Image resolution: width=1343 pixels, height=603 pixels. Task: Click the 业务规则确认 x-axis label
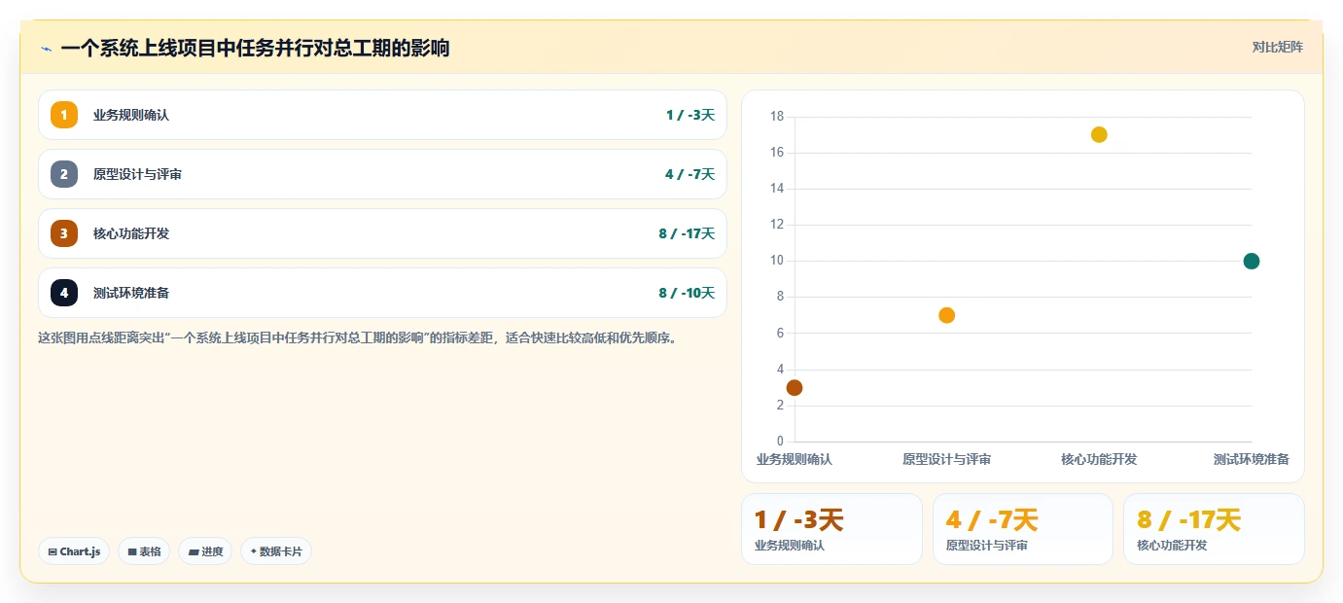pos(795,459)
